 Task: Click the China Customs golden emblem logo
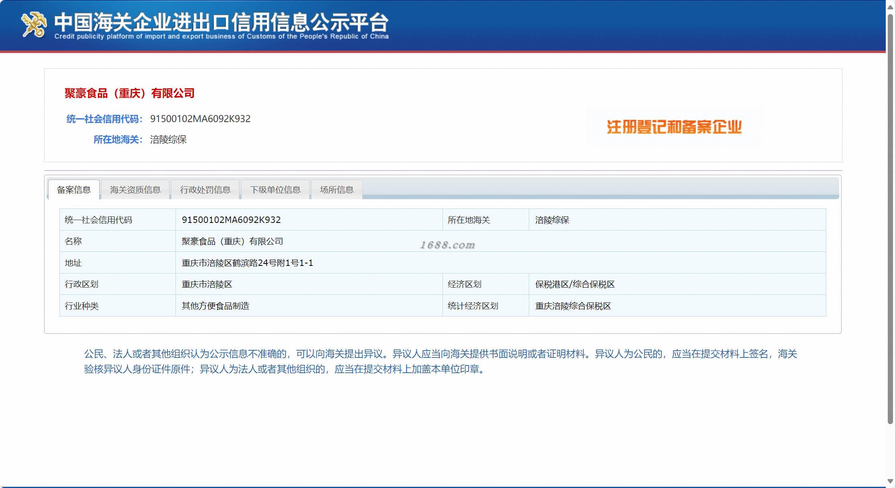pyautogui.click(x=34, y=25)
